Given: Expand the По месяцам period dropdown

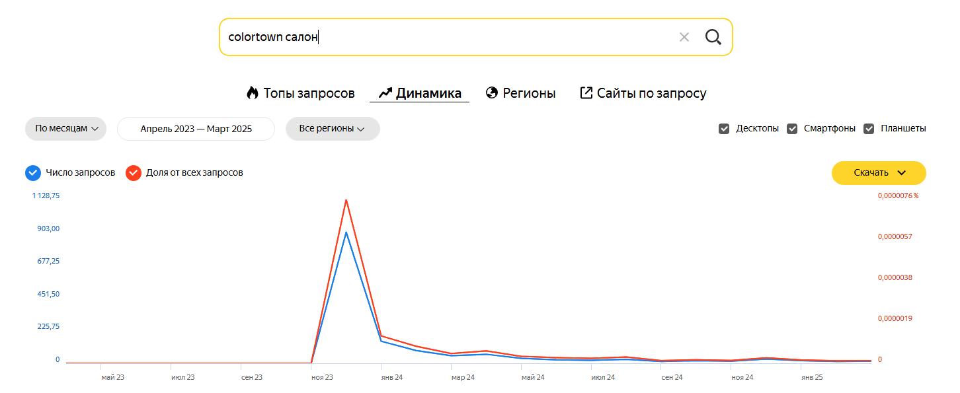Looking at the screenshot, I should point(65,129).
